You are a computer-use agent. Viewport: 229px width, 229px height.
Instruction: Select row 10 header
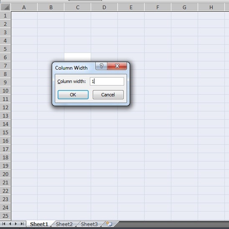(5, 91)
